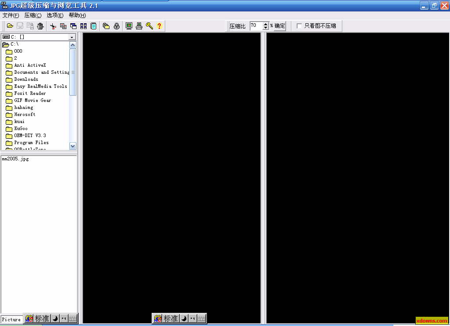This screenshot has height=326, width=450.
Task: Open the 文件(F) menu
Action: (x=11, y=15)
